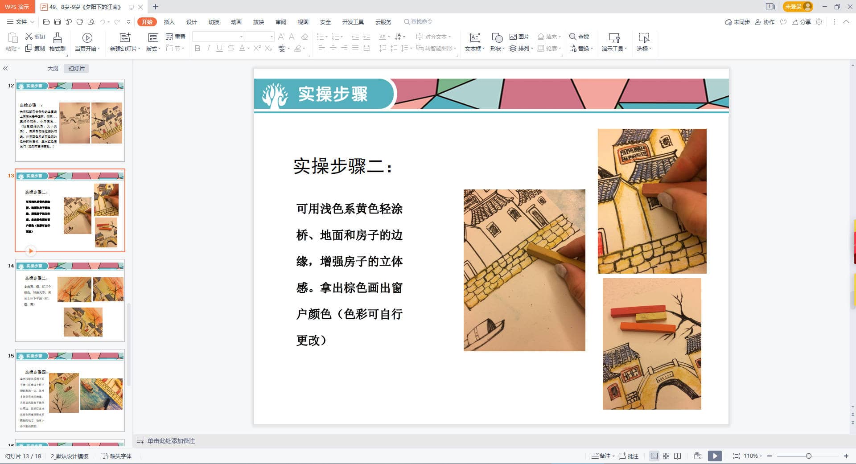Viewport: 856px width, 464px height.
Task: Select slide 15 thumbnail
Action: point(70,390)
